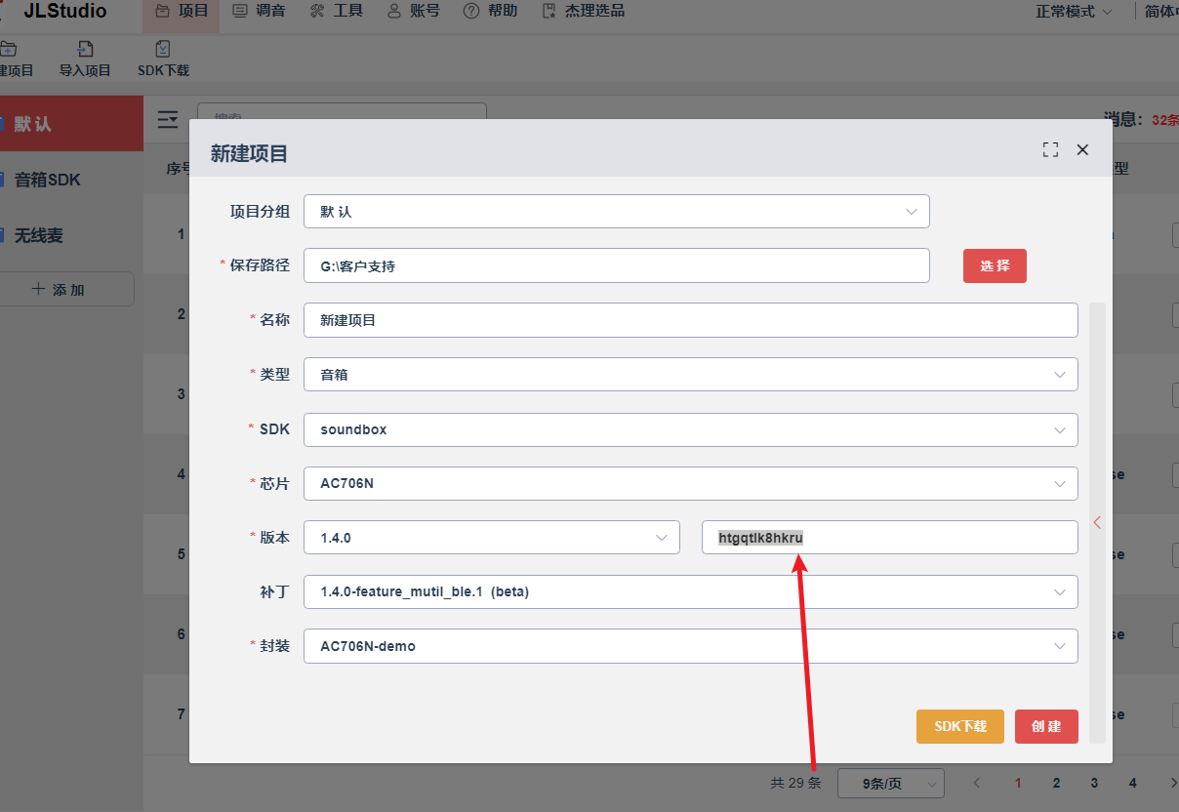Open the 项目 menu

coord(182,12)
